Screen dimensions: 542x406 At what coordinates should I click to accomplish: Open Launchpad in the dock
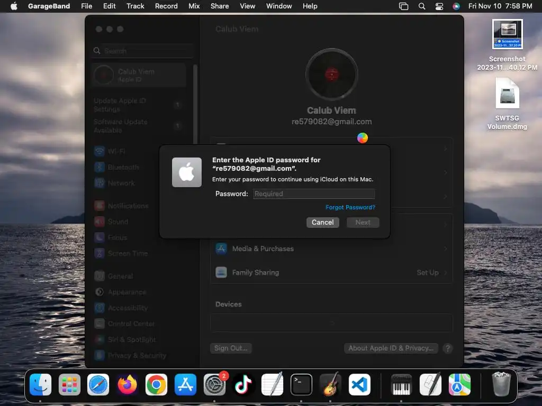coord(69,384)
